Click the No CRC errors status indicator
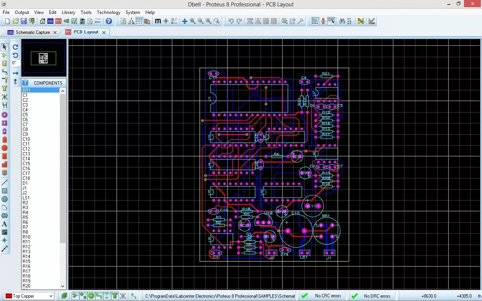Screen dimensions: 482x301 tap(322, 296)
